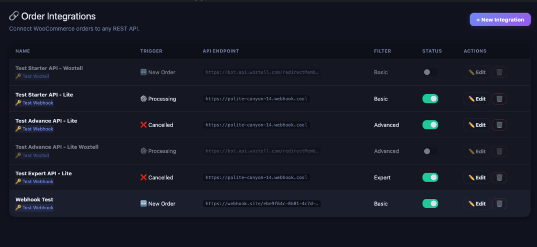Select the Test Expert API - Lite name

(44, 174)
